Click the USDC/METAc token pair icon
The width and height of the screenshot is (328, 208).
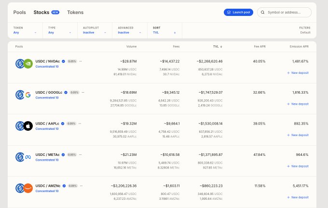(x=24, y=157)
